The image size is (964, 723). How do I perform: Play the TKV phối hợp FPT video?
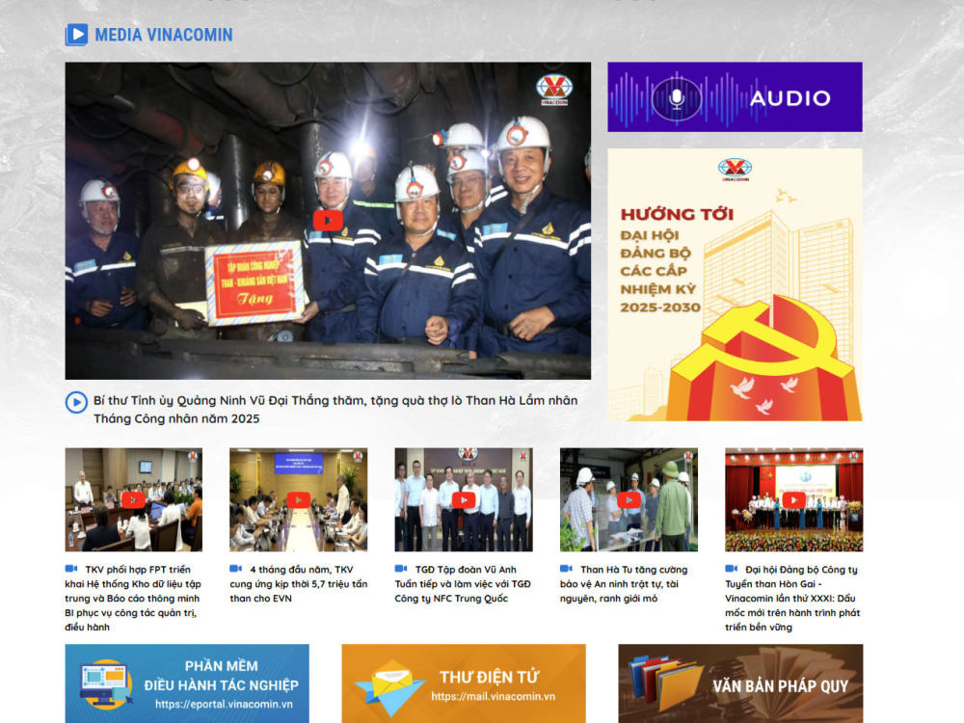[x=133, y=499]
